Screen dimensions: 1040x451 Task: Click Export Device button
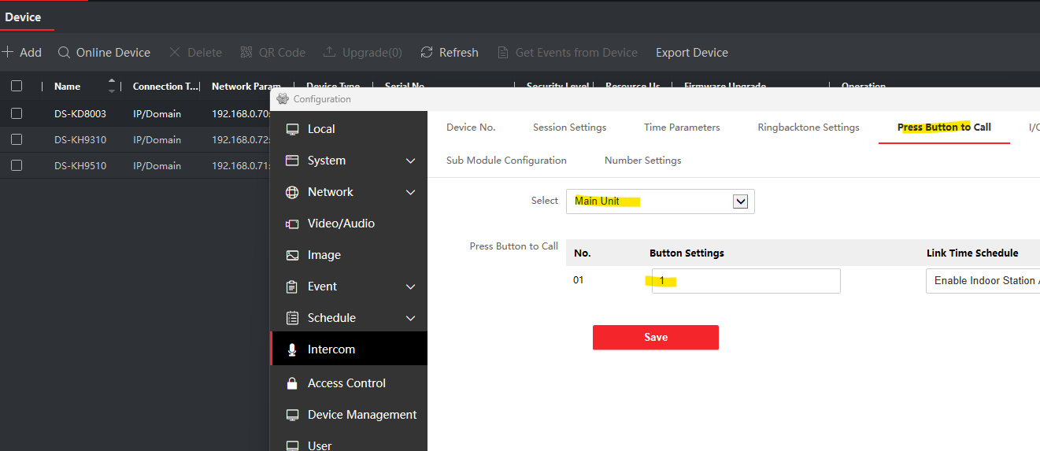pos(691,53)
